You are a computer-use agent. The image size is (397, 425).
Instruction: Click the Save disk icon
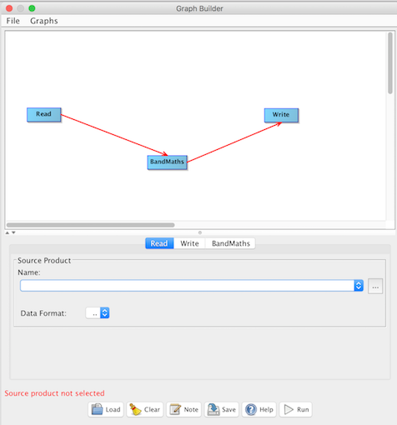(x=214, y=409)
